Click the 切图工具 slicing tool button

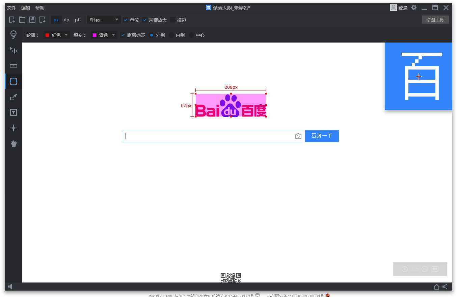pos(435,20)
